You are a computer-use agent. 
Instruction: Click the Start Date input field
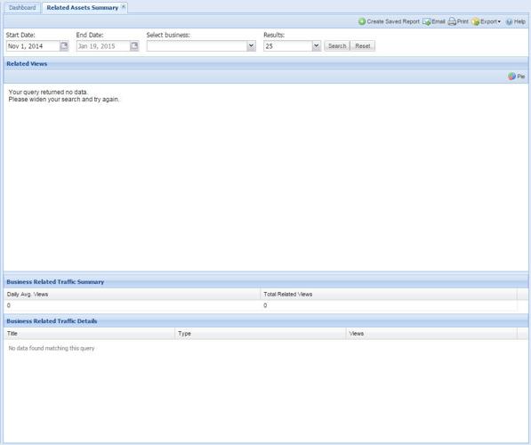coord(33,46)
